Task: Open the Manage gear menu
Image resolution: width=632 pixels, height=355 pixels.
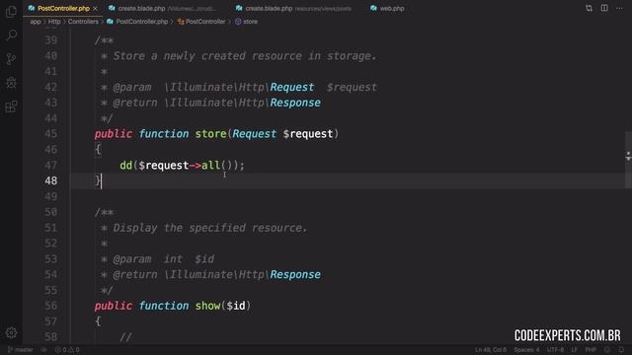Action: point(11,332)
